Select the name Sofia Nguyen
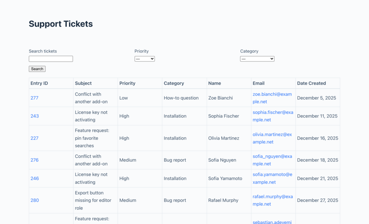The image size is (369, 224). click(222, 160)
